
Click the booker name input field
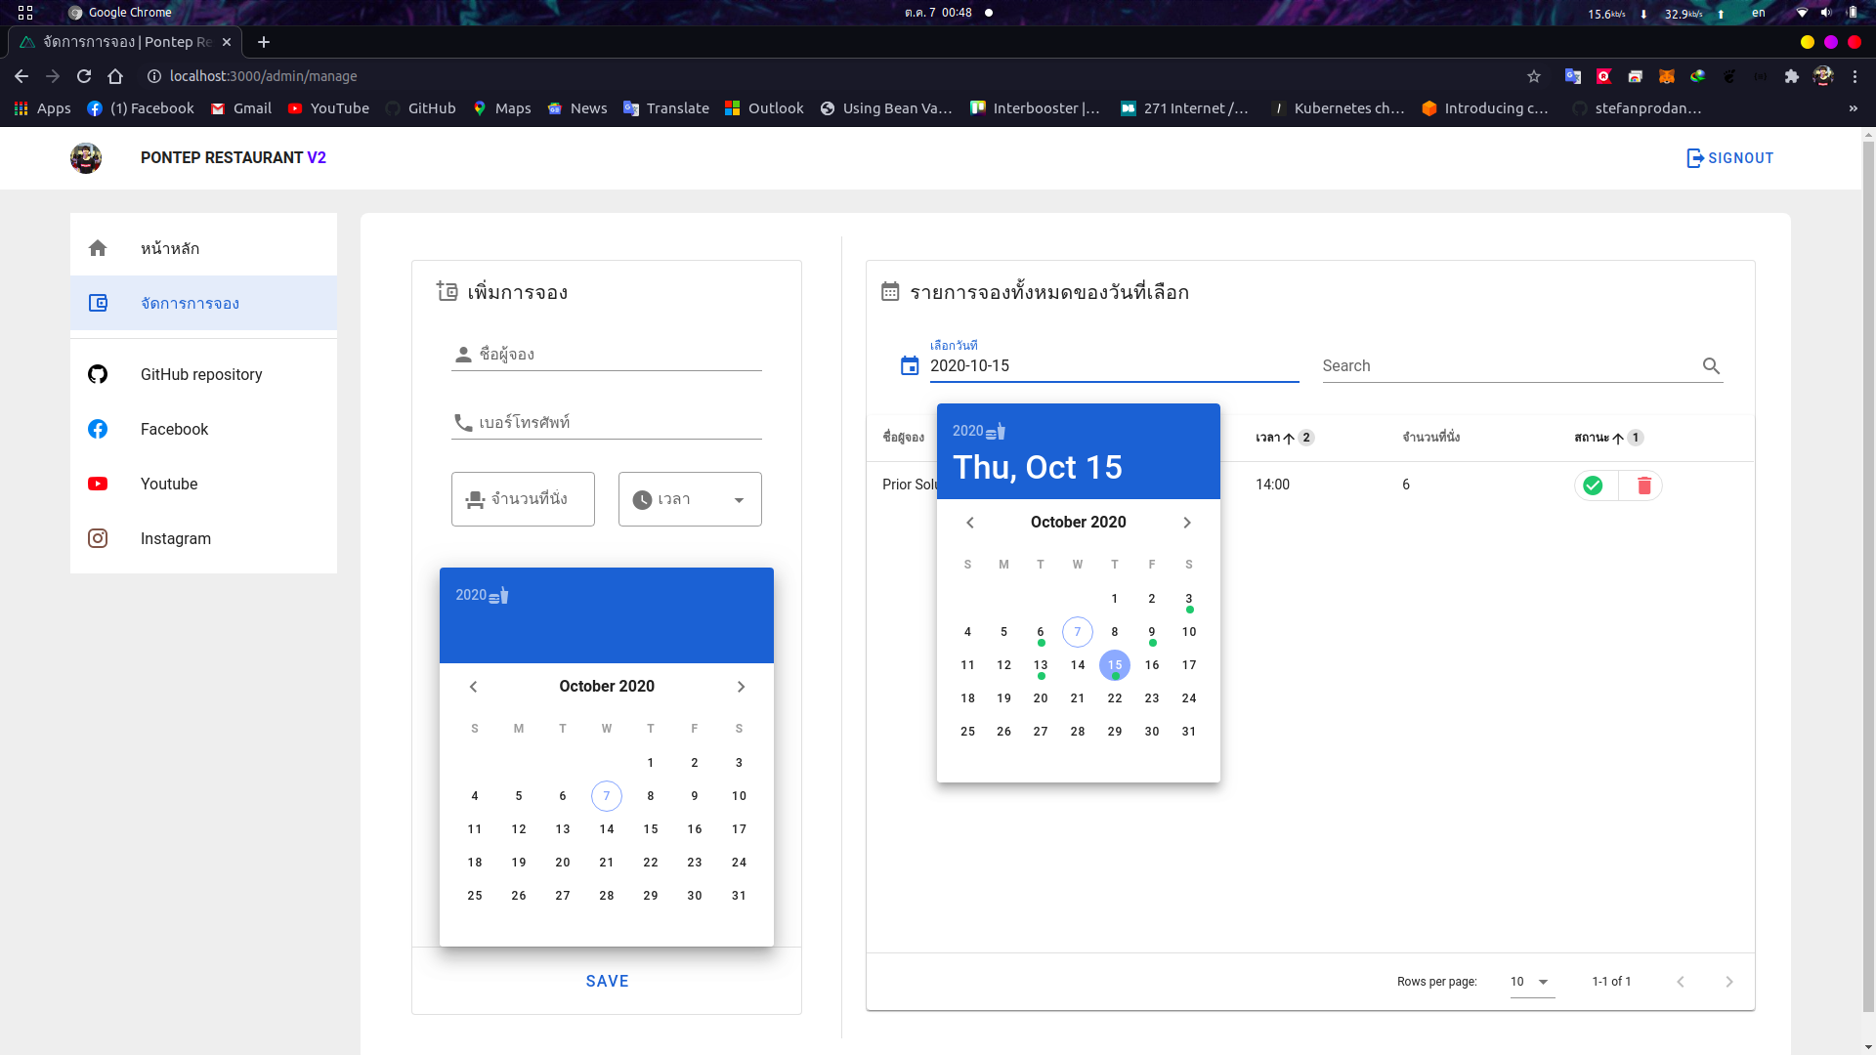(x=607, y=354)
